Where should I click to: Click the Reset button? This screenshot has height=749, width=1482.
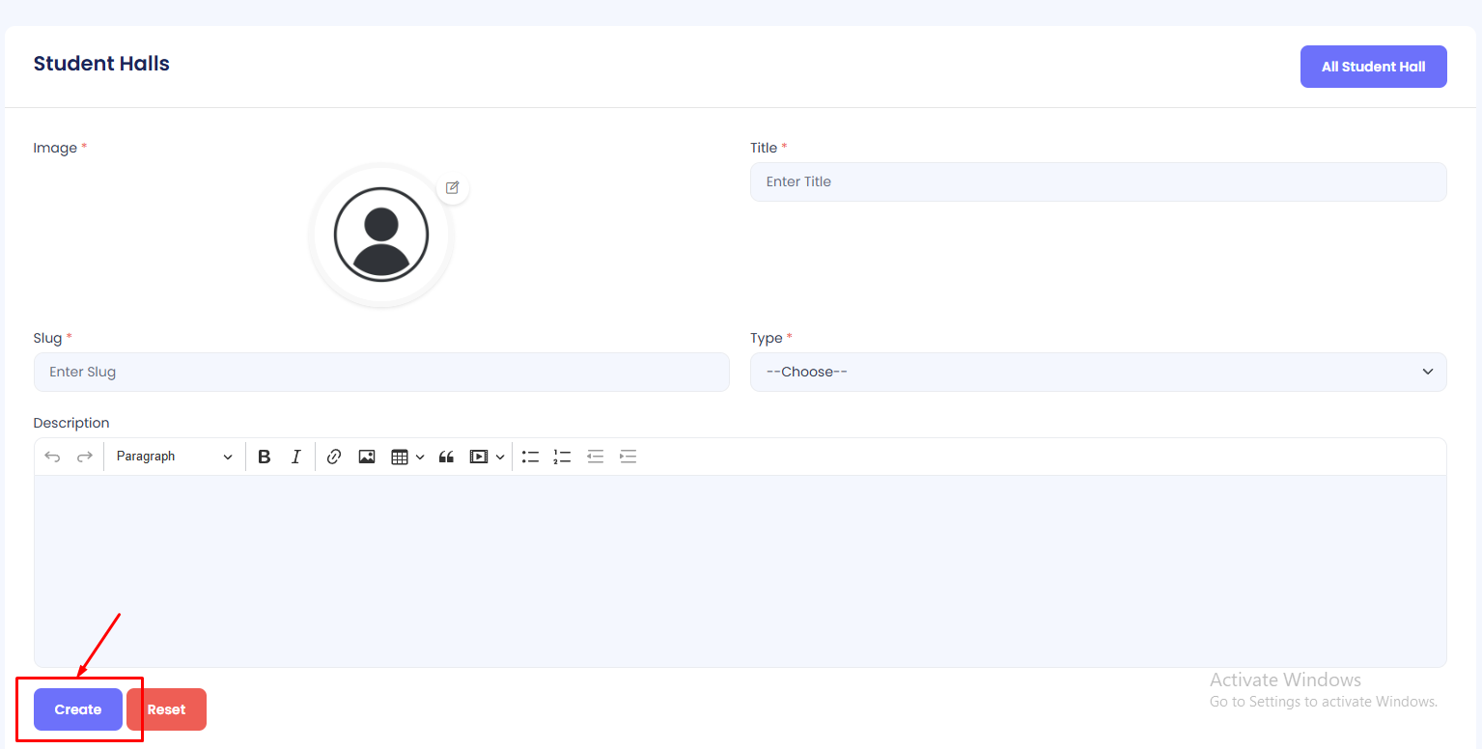pos(166,709)
